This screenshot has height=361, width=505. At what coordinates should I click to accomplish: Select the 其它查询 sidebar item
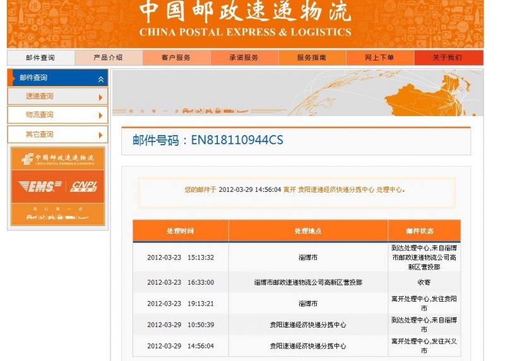pos(57,134)
